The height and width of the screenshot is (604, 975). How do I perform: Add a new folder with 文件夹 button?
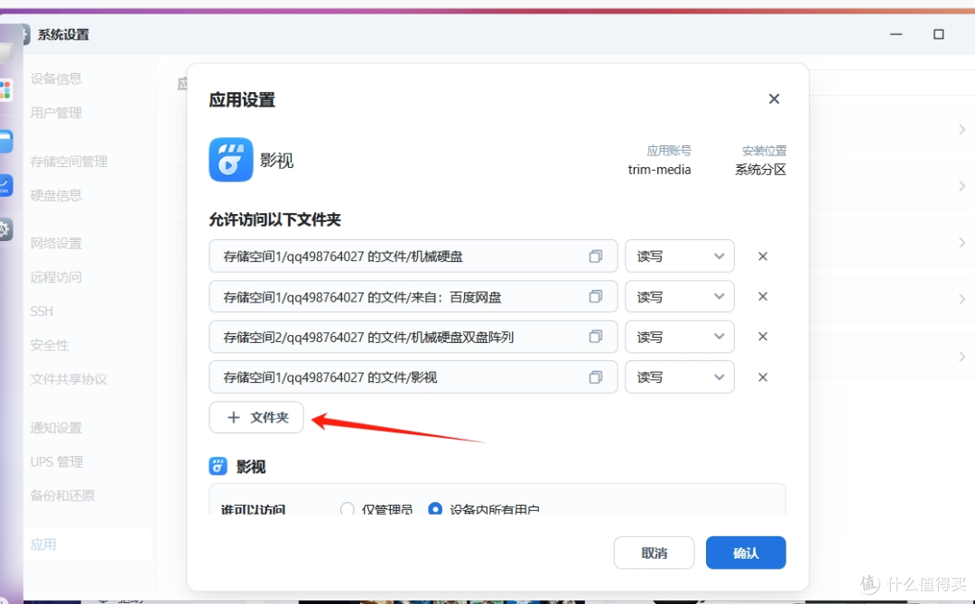[256, 417]
